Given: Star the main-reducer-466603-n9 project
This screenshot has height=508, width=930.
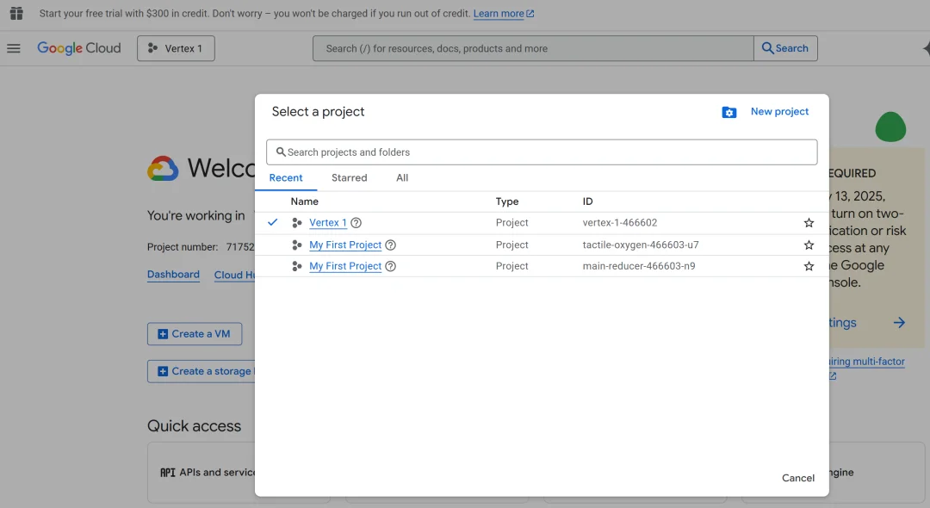Looking at the screenshot, I should coord(809,267).
